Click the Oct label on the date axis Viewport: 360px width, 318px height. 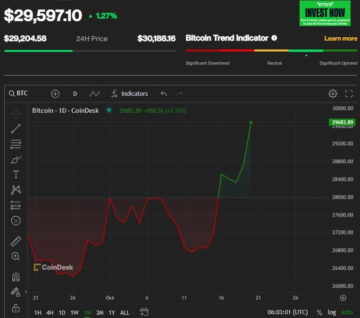(110, 298)
